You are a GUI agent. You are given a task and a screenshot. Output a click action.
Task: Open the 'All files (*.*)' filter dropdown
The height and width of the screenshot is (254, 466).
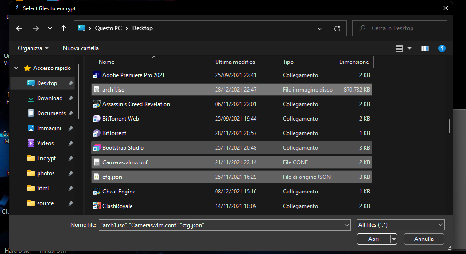point(400,225)
